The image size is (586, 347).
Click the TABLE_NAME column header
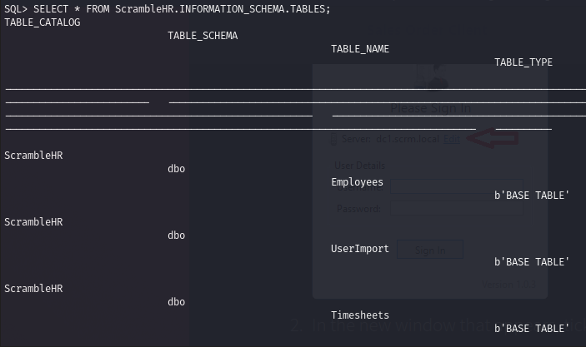point(360,49)
